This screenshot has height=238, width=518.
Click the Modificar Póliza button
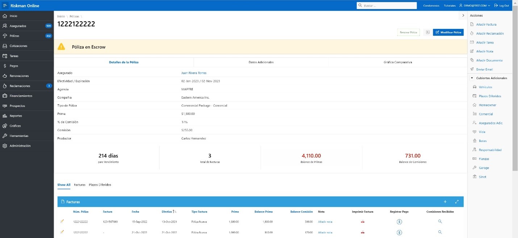point(448,32)
